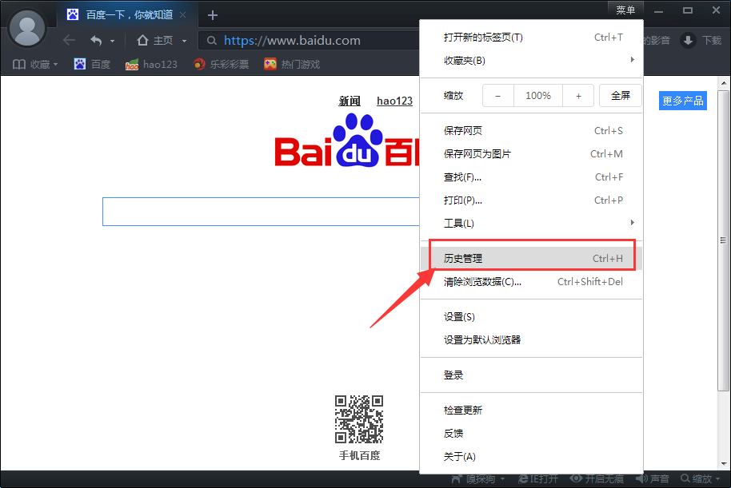Open the Baidu bookmark icon
Viewport: 731px width, 488px height.
80,64
